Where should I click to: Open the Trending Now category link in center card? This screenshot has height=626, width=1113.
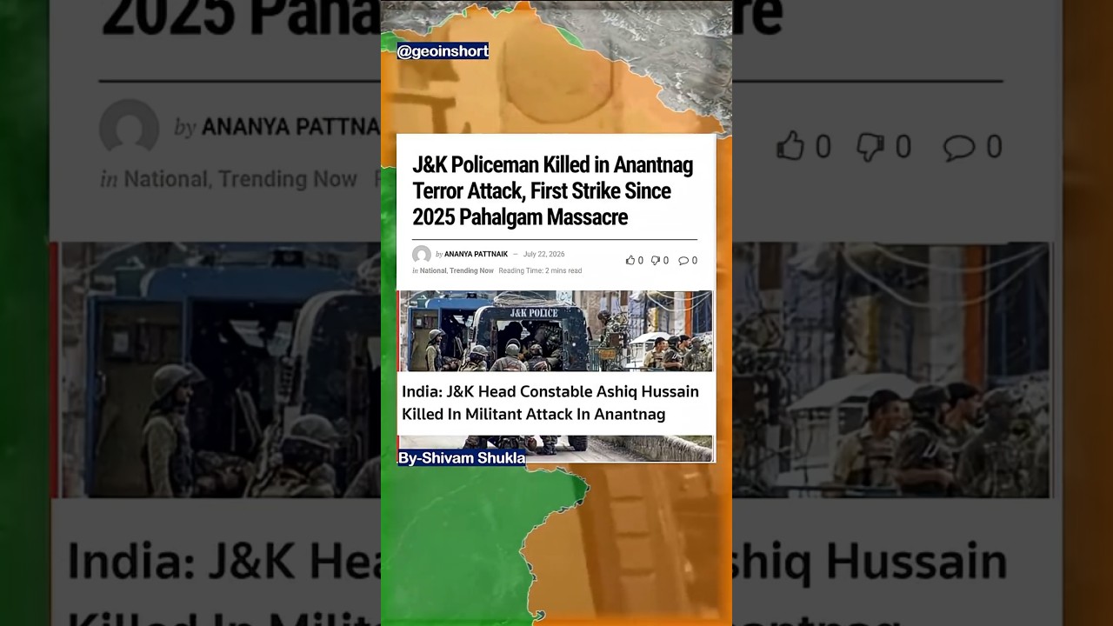pos(471,270)
